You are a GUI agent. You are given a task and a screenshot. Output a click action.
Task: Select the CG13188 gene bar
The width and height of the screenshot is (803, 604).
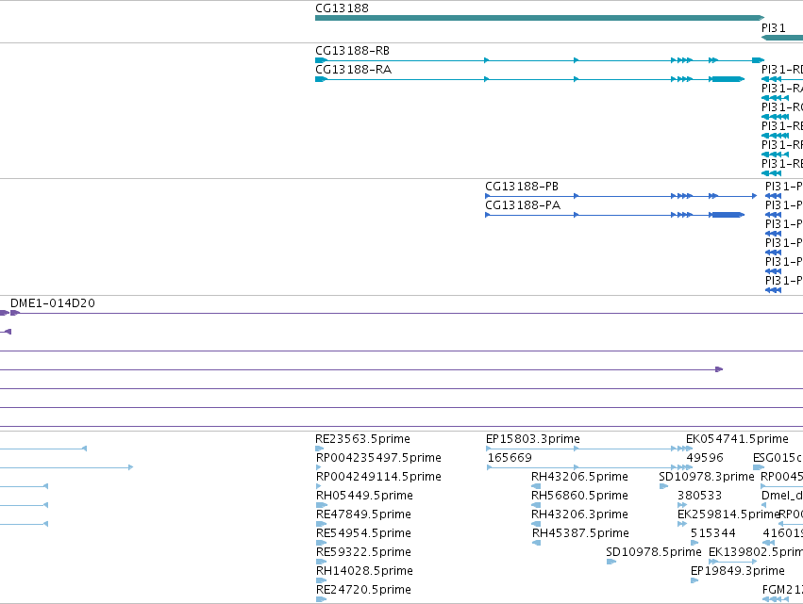539,18
